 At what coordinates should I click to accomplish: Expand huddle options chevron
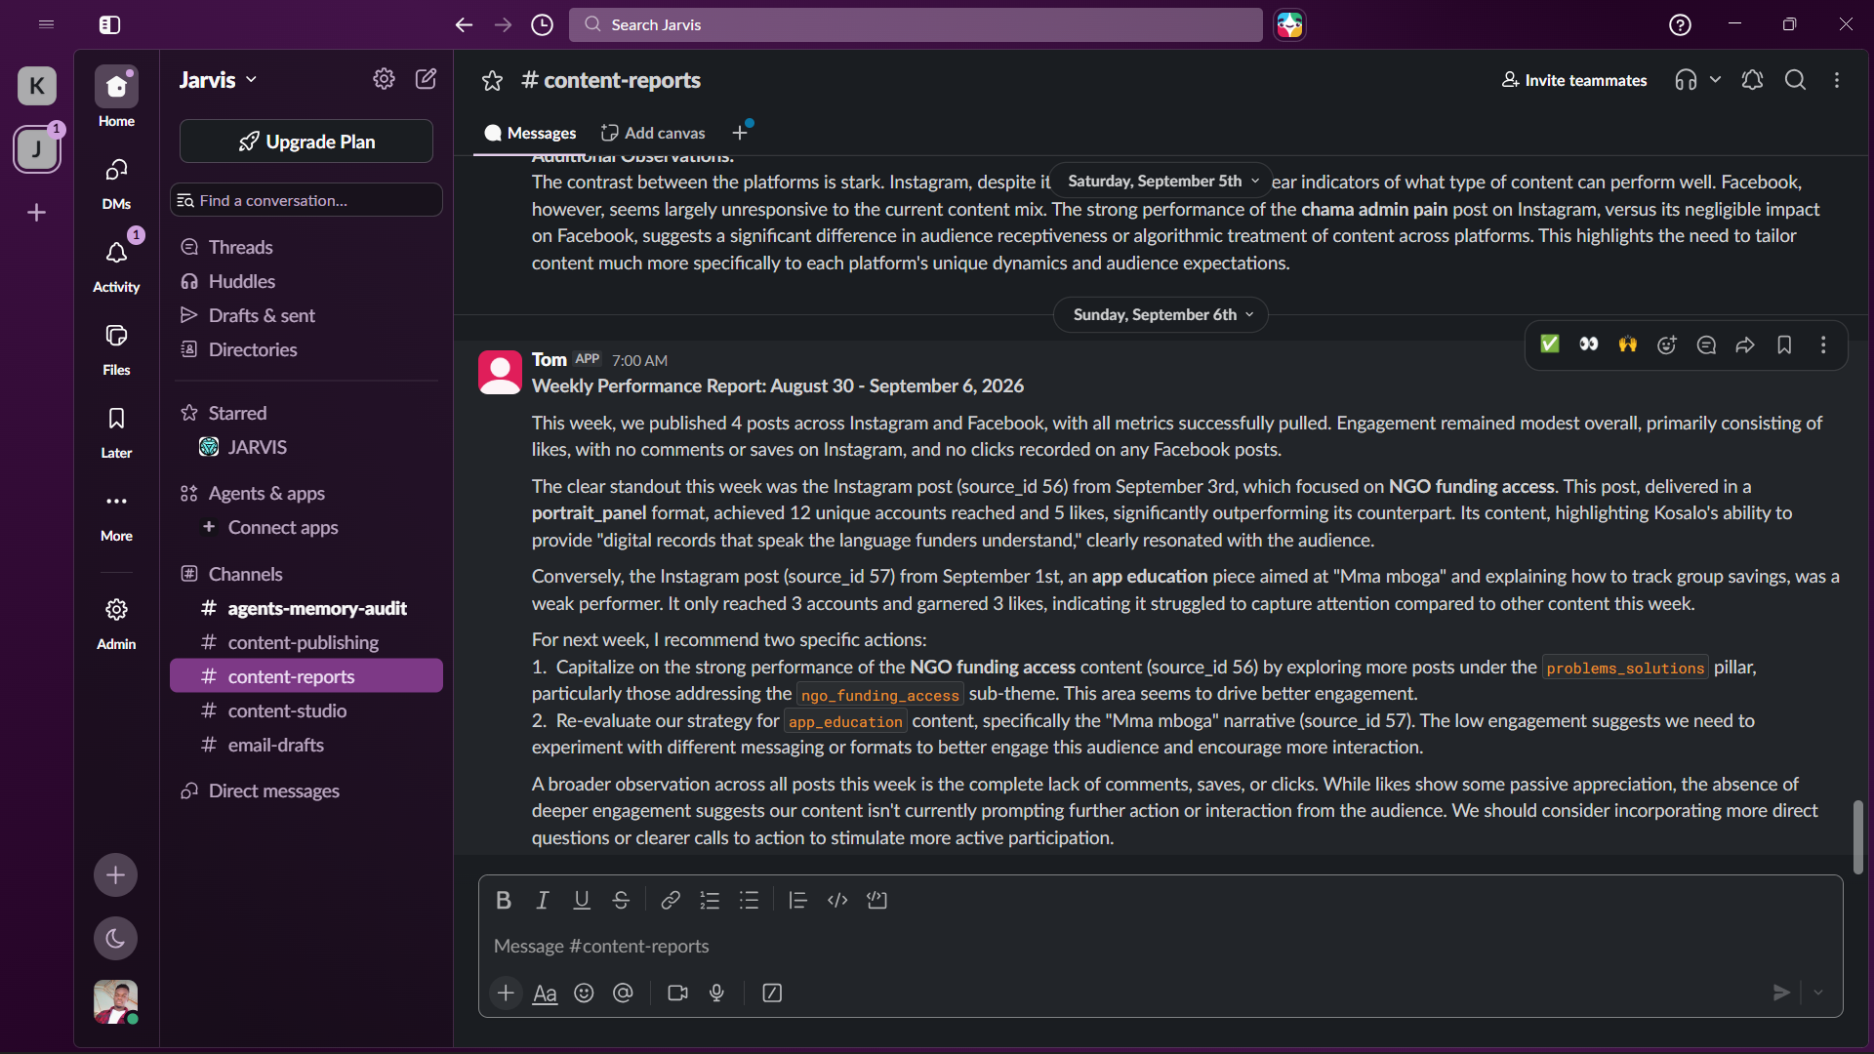coord(1715,80)
